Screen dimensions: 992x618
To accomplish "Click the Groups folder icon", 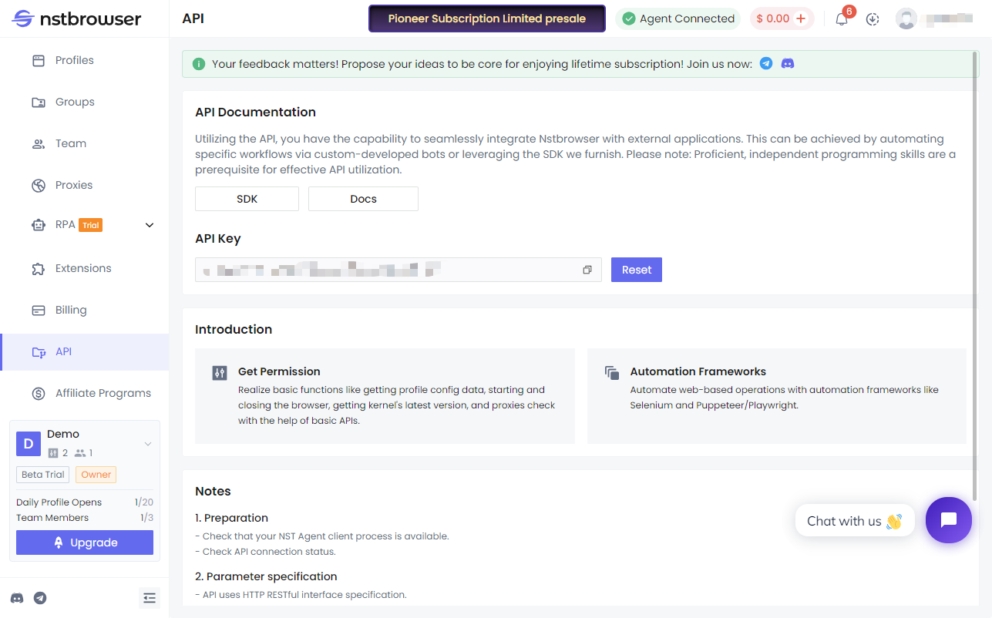I will pos(39,102).
